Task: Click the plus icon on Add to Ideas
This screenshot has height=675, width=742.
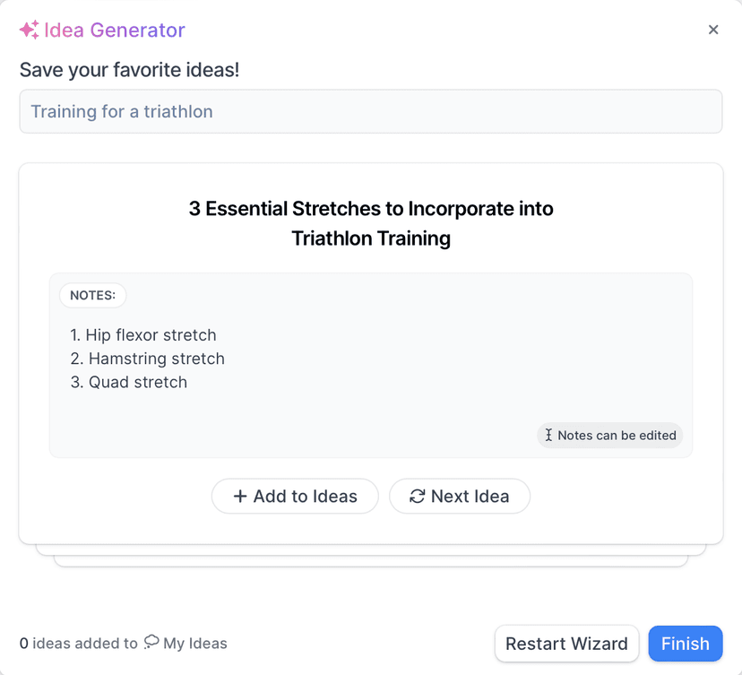Action: pos(240,497)
